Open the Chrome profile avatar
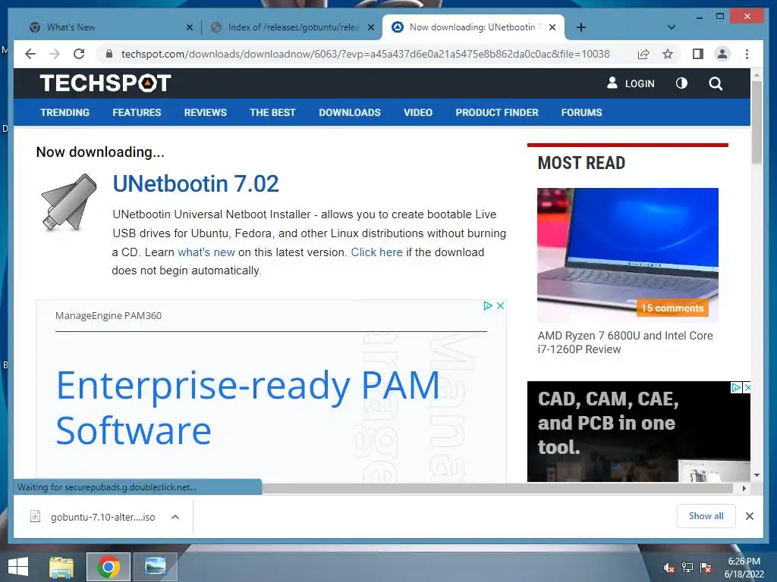 tap(722, 54)
